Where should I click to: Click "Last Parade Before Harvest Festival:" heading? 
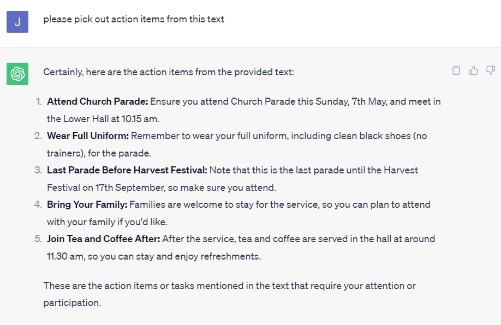[x=127, y=170]
